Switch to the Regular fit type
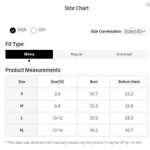 click(77, 54)
